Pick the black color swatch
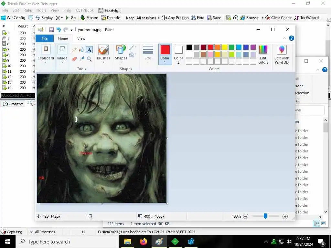 pyautogui.click(x=189, y=47)
